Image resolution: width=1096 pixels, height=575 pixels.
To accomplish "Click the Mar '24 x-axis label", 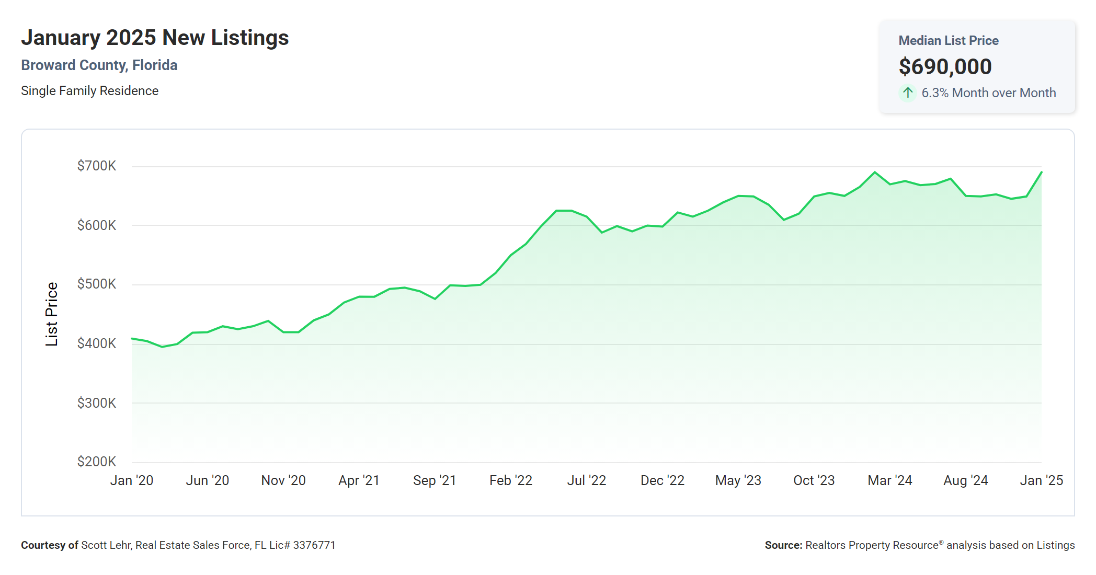I will point(889,480).
